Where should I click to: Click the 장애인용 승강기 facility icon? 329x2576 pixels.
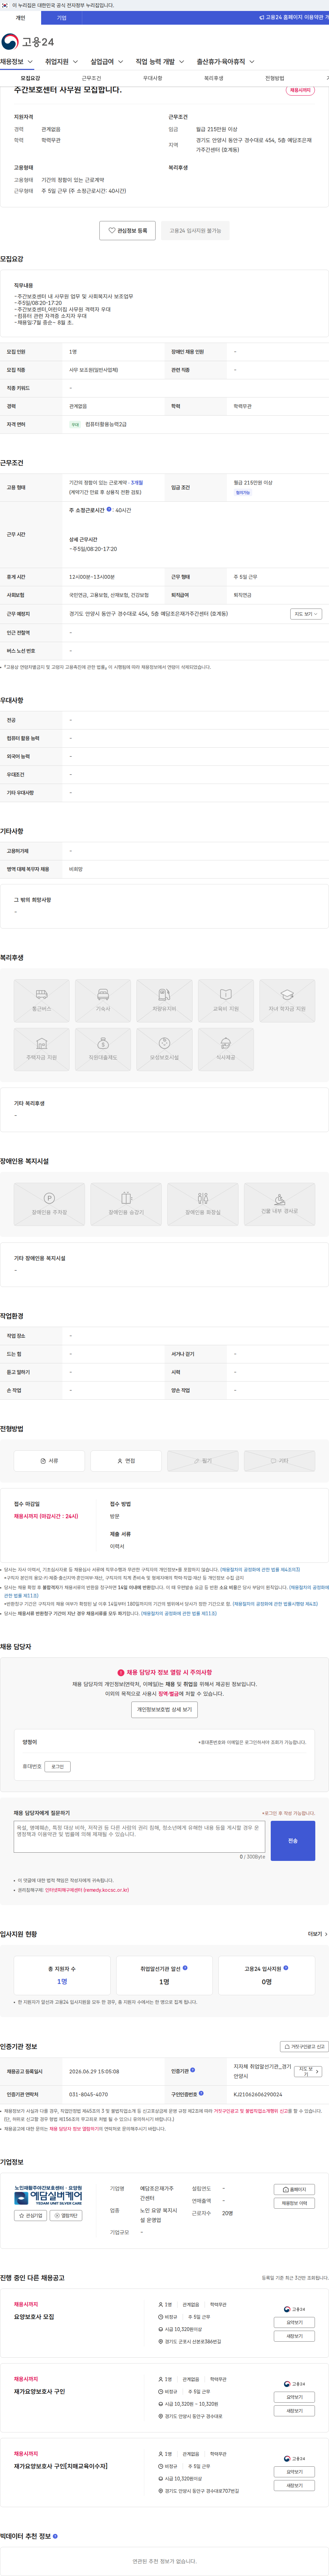coord(126,1204)
